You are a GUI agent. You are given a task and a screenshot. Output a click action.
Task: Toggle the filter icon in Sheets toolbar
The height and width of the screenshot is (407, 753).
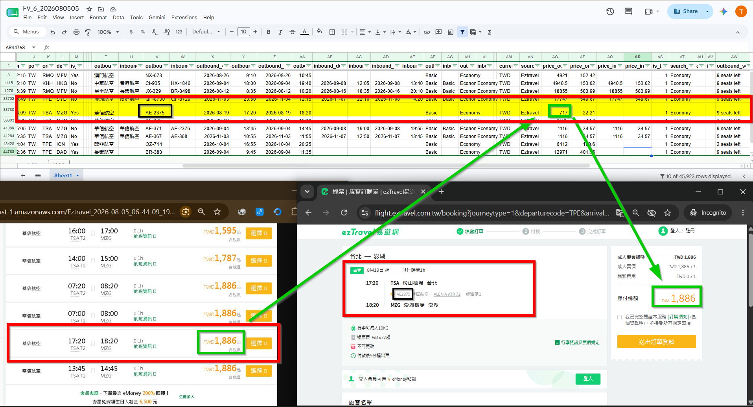[x=462, y=32]
